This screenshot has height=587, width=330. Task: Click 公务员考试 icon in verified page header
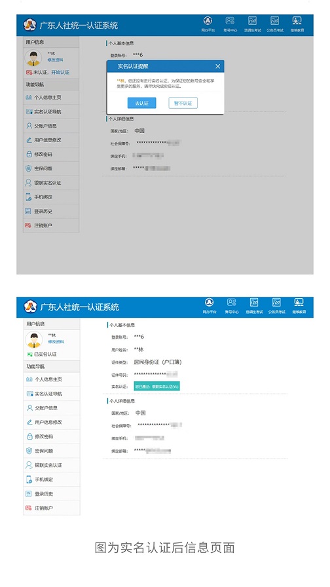pos(276,306)
